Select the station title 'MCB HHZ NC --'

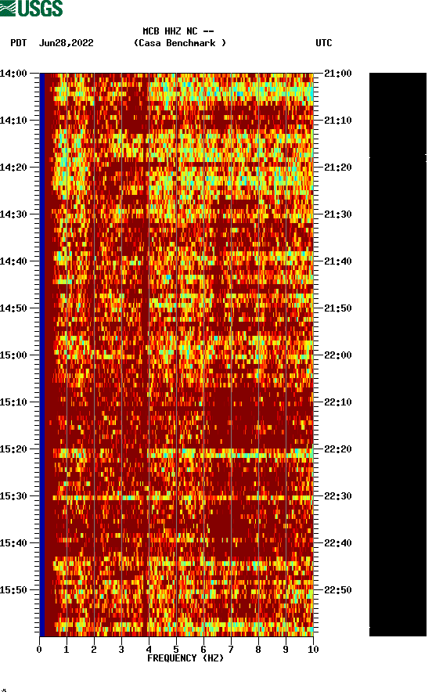click(178, 31)
